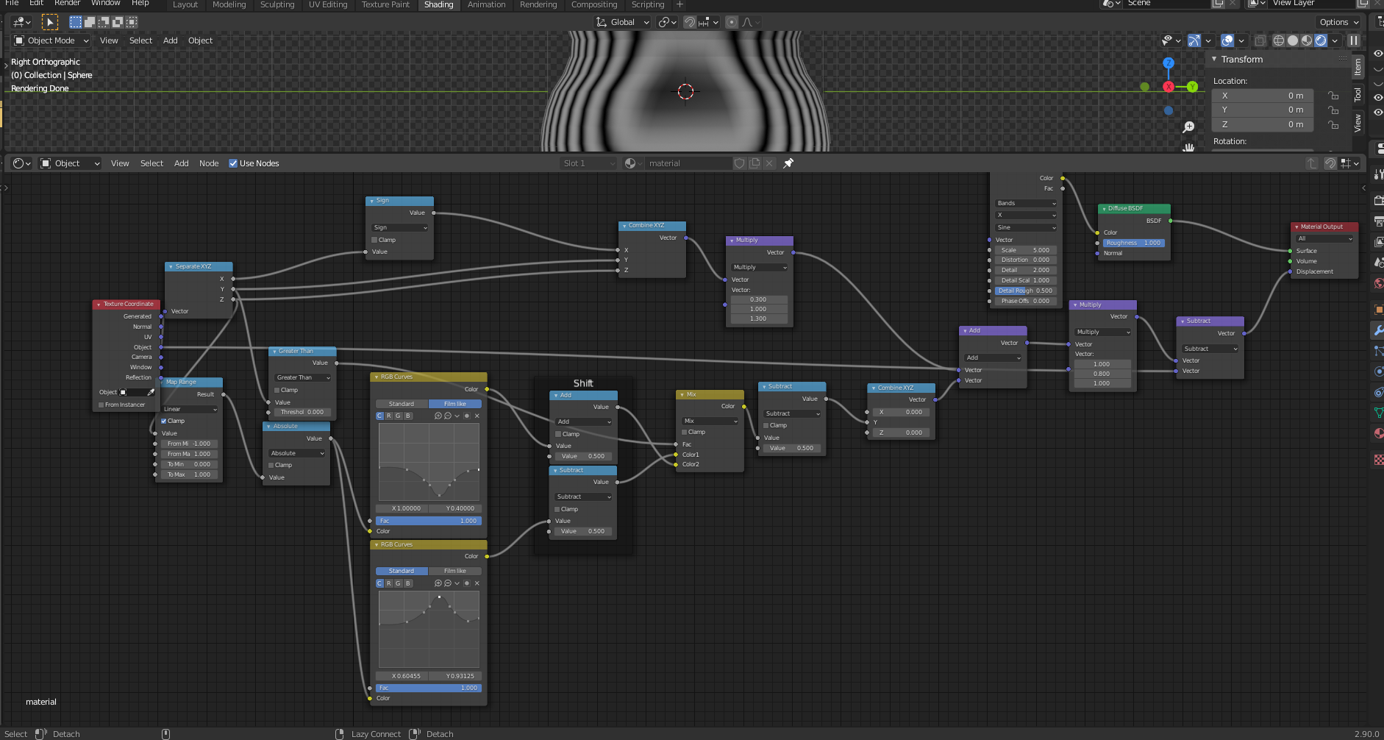Toggle Show Gizmo icon in viewport header
The height and width of the screenshot is (740, 1384).
coord(1194,40)
